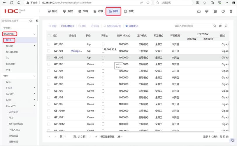Viewport: 237px width, 146px height.
Task: Open the 系统 top menu tab
Action: click(x=129, y=11)
